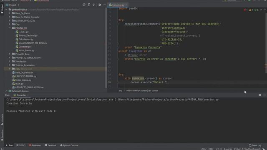The width and height of the screenshot is (267, 150).
Task: Select CALCULADORA_HE_BINA.py file
Action: pos(31,43)
